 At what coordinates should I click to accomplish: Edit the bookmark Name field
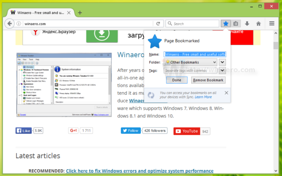(195, 54)
